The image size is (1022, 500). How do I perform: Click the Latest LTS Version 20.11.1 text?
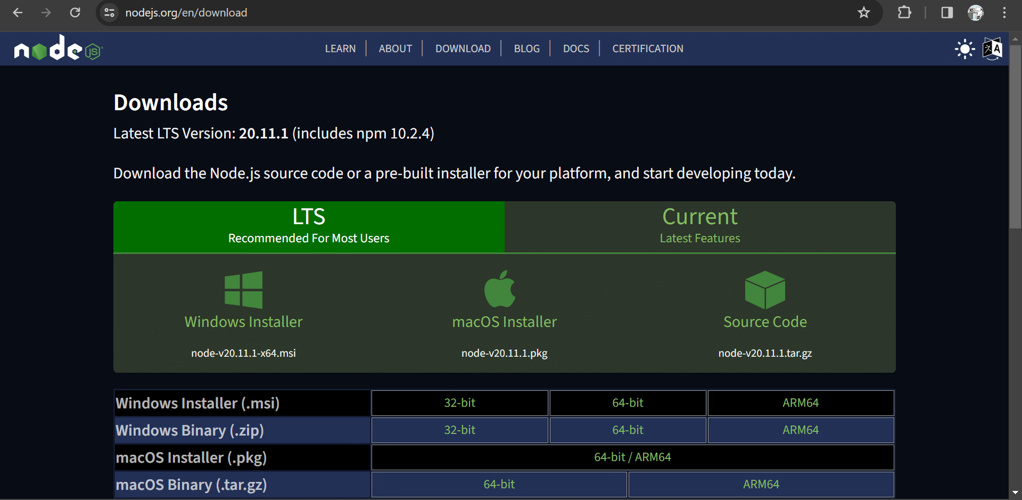coord(274,133)
